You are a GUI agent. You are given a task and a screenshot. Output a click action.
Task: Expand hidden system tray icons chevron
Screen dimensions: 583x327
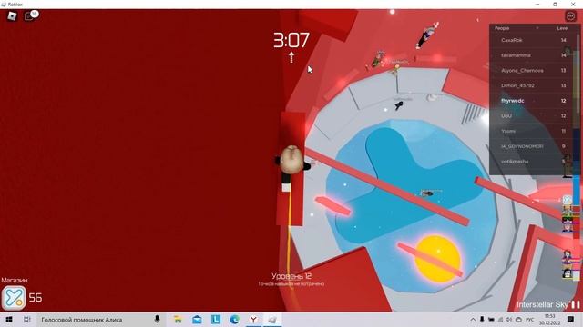pos(473,320)
